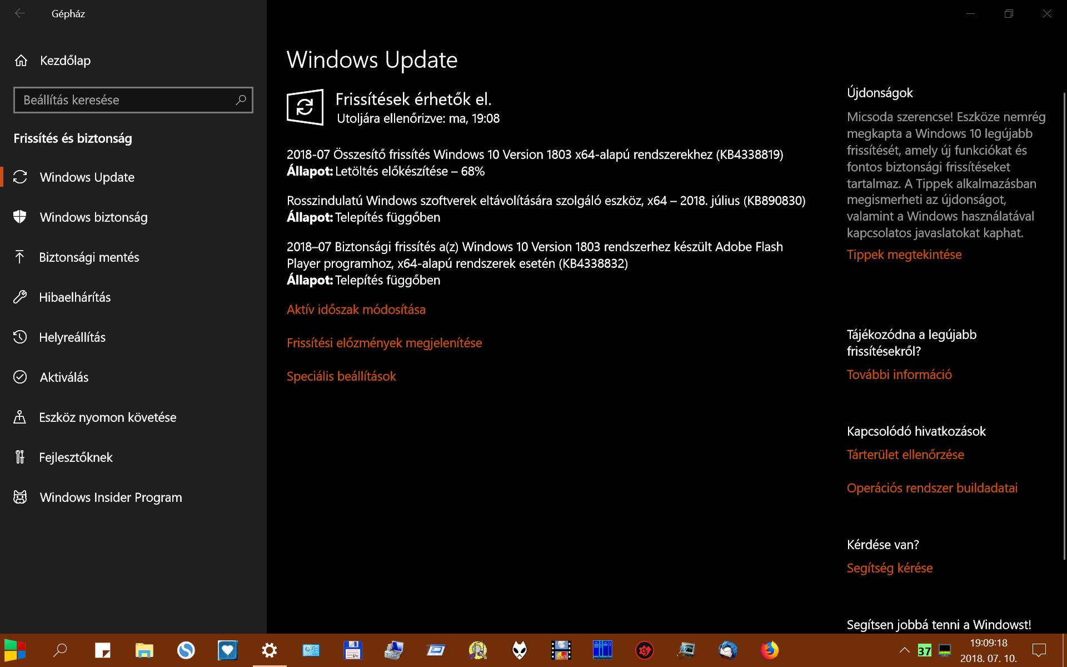1067x667 pixels.
Task: Open the blue heart app on taskbar
Action: click(x=228, y=650)
